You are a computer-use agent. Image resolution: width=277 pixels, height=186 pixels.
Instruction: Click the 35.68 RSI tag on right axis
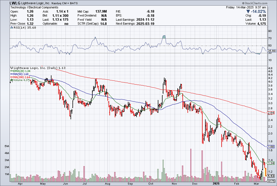(x=272, y=51)
